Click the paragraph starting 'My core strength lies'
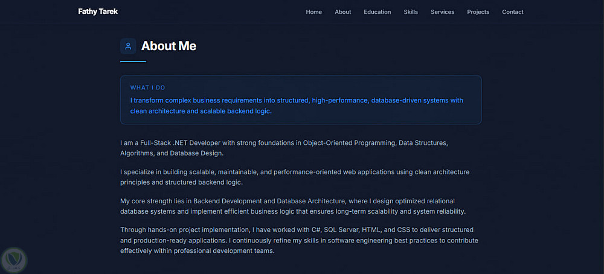Viewport: 604px width, 274px height. click(x=293, y=206)
